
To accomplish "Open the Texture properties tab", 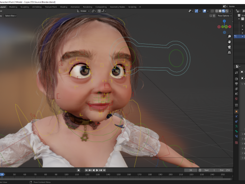I will [x=236, y=143].
